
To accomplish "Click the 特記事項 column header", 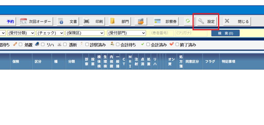I will pos(228,62).
